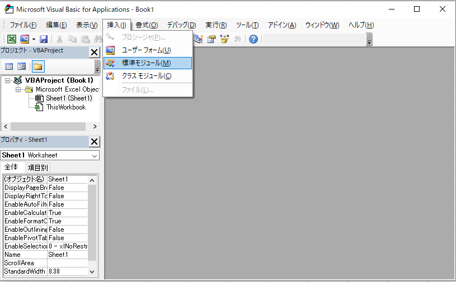Screen dimensions: 456x282
Task: Click the Save floppy disk icon
Action: (44, 39)
